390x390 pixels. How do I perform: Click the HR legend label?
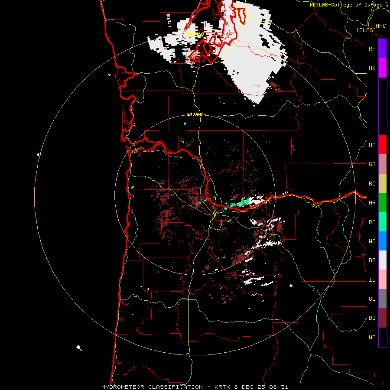click(372, 203)
